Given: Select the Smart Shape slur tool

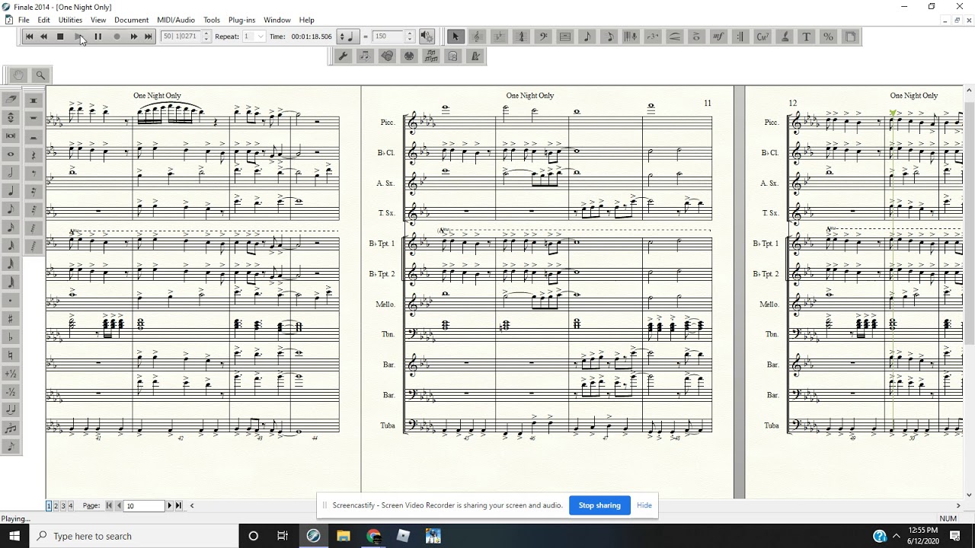Looking at the screenshot, I should click(675, 37).
